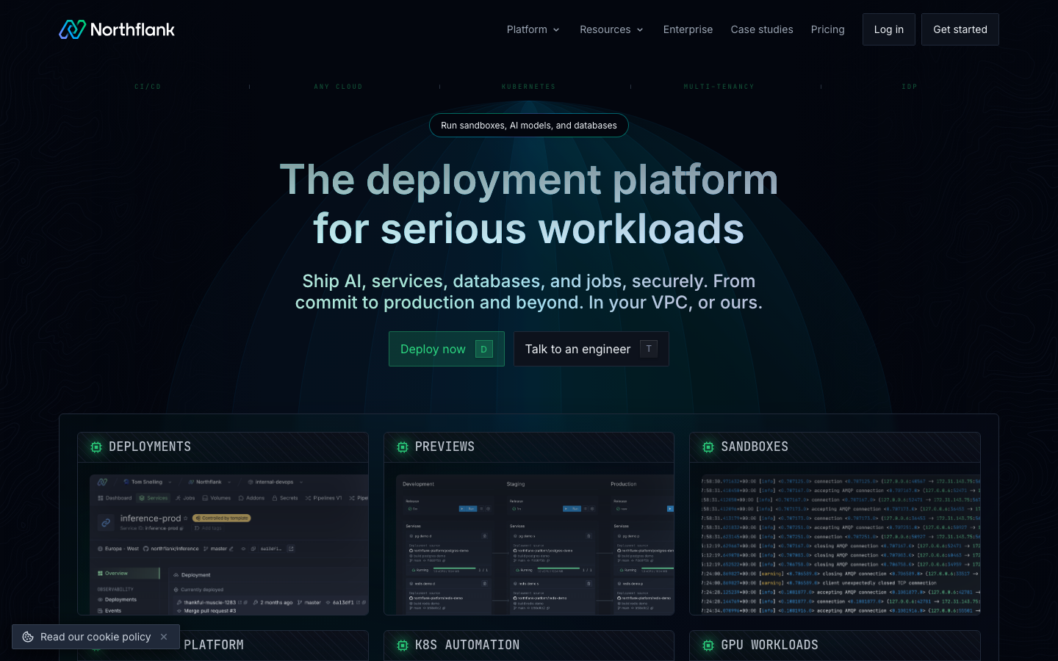Screen dimensions: 1058x661
Task: Click the Run sandboxes, AI models pill
Action: (529, 126)
